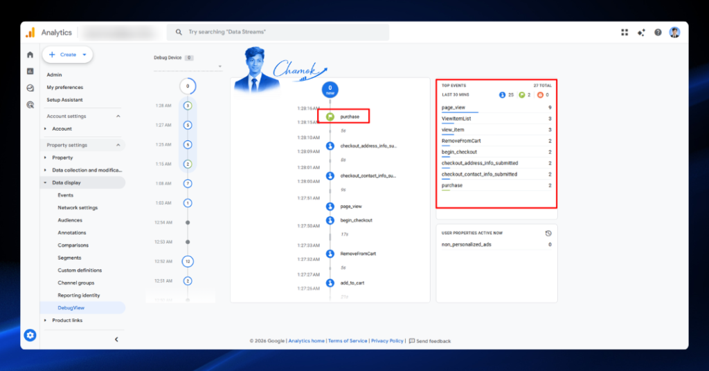709x371 pixels.
Task: Expand the Account tree item
Action: [45, 129]
